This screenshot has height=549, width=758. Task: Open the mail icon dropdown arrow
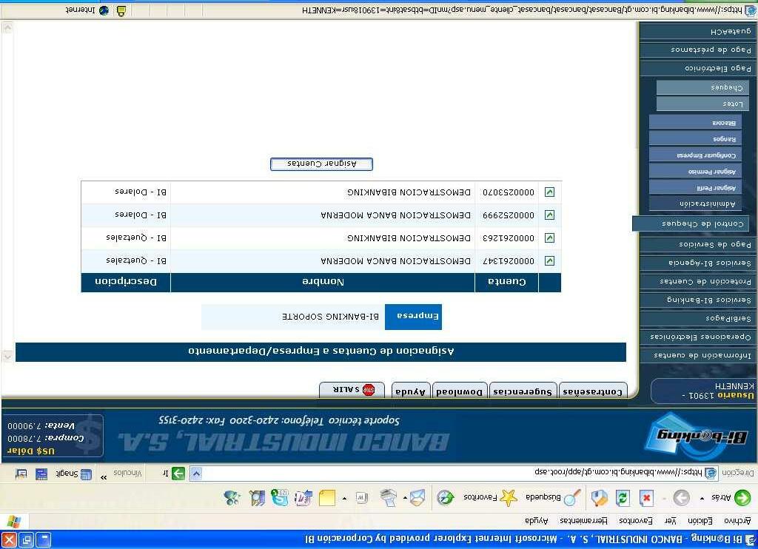(x=405, y=498)
